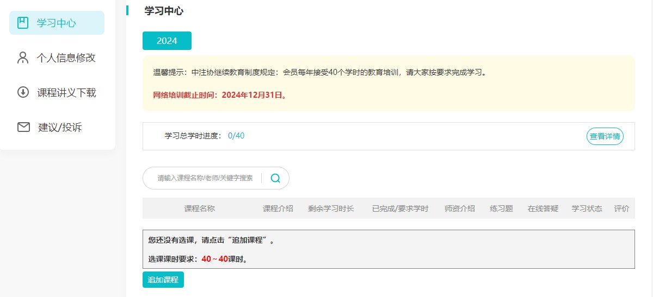Select the 建议/投诉 sidebar text

tap(60, 127)
